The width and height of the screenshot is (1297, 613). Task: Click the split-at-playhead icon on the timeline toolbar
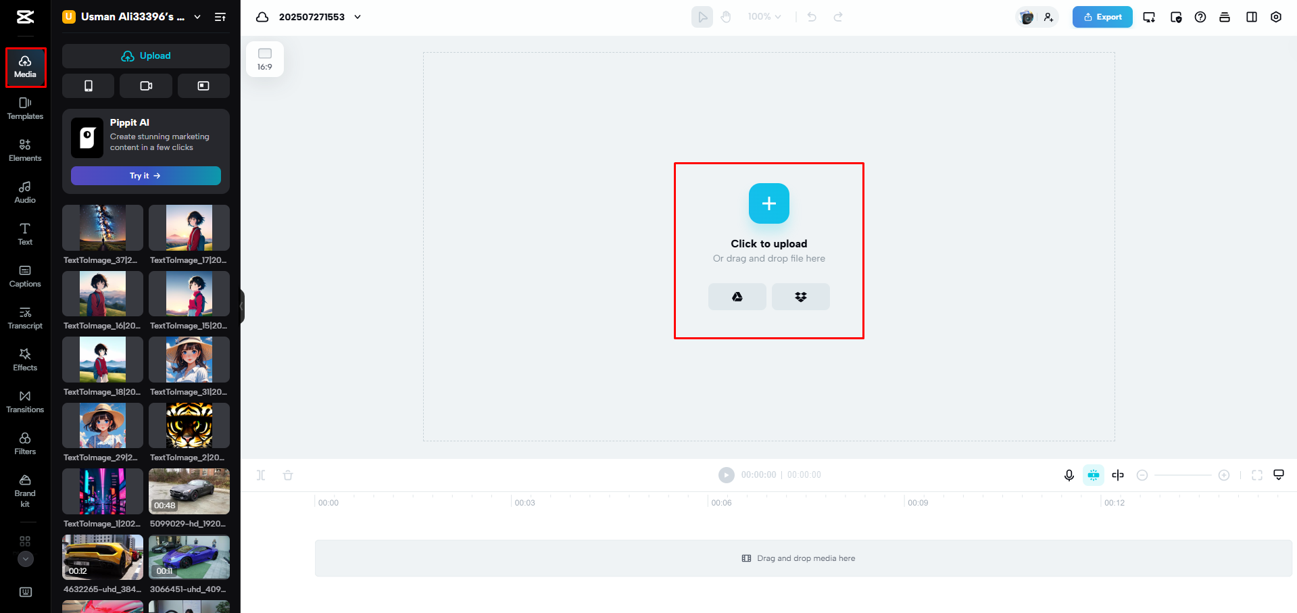pyautogui.click(x=1118, y=475)
